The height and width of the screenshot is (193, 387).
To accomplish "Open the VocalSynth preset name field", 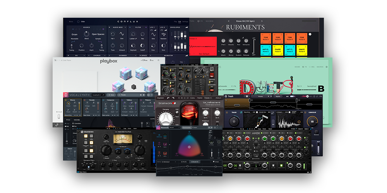I will 98,95.
